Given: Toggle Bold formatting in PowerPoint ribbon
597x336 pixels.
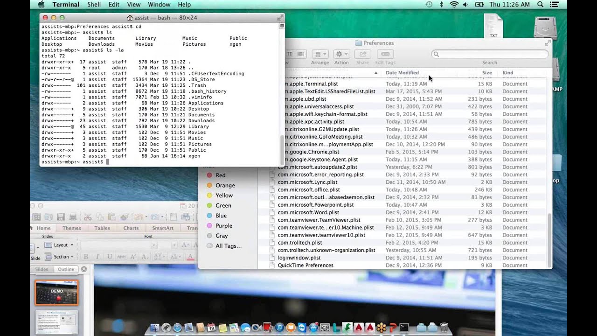Looking at the screenshot, I should coord(86,257).
